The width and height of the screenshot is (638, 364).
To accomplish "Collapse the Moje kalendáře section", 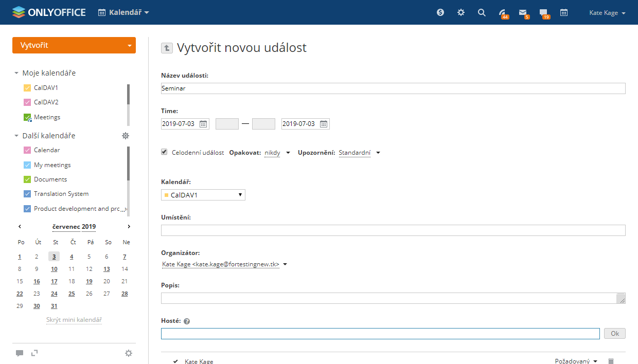I will (x=16, y=73).
